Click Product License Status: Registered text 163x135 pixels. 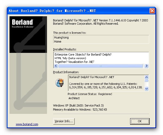[x=90, y=94]
